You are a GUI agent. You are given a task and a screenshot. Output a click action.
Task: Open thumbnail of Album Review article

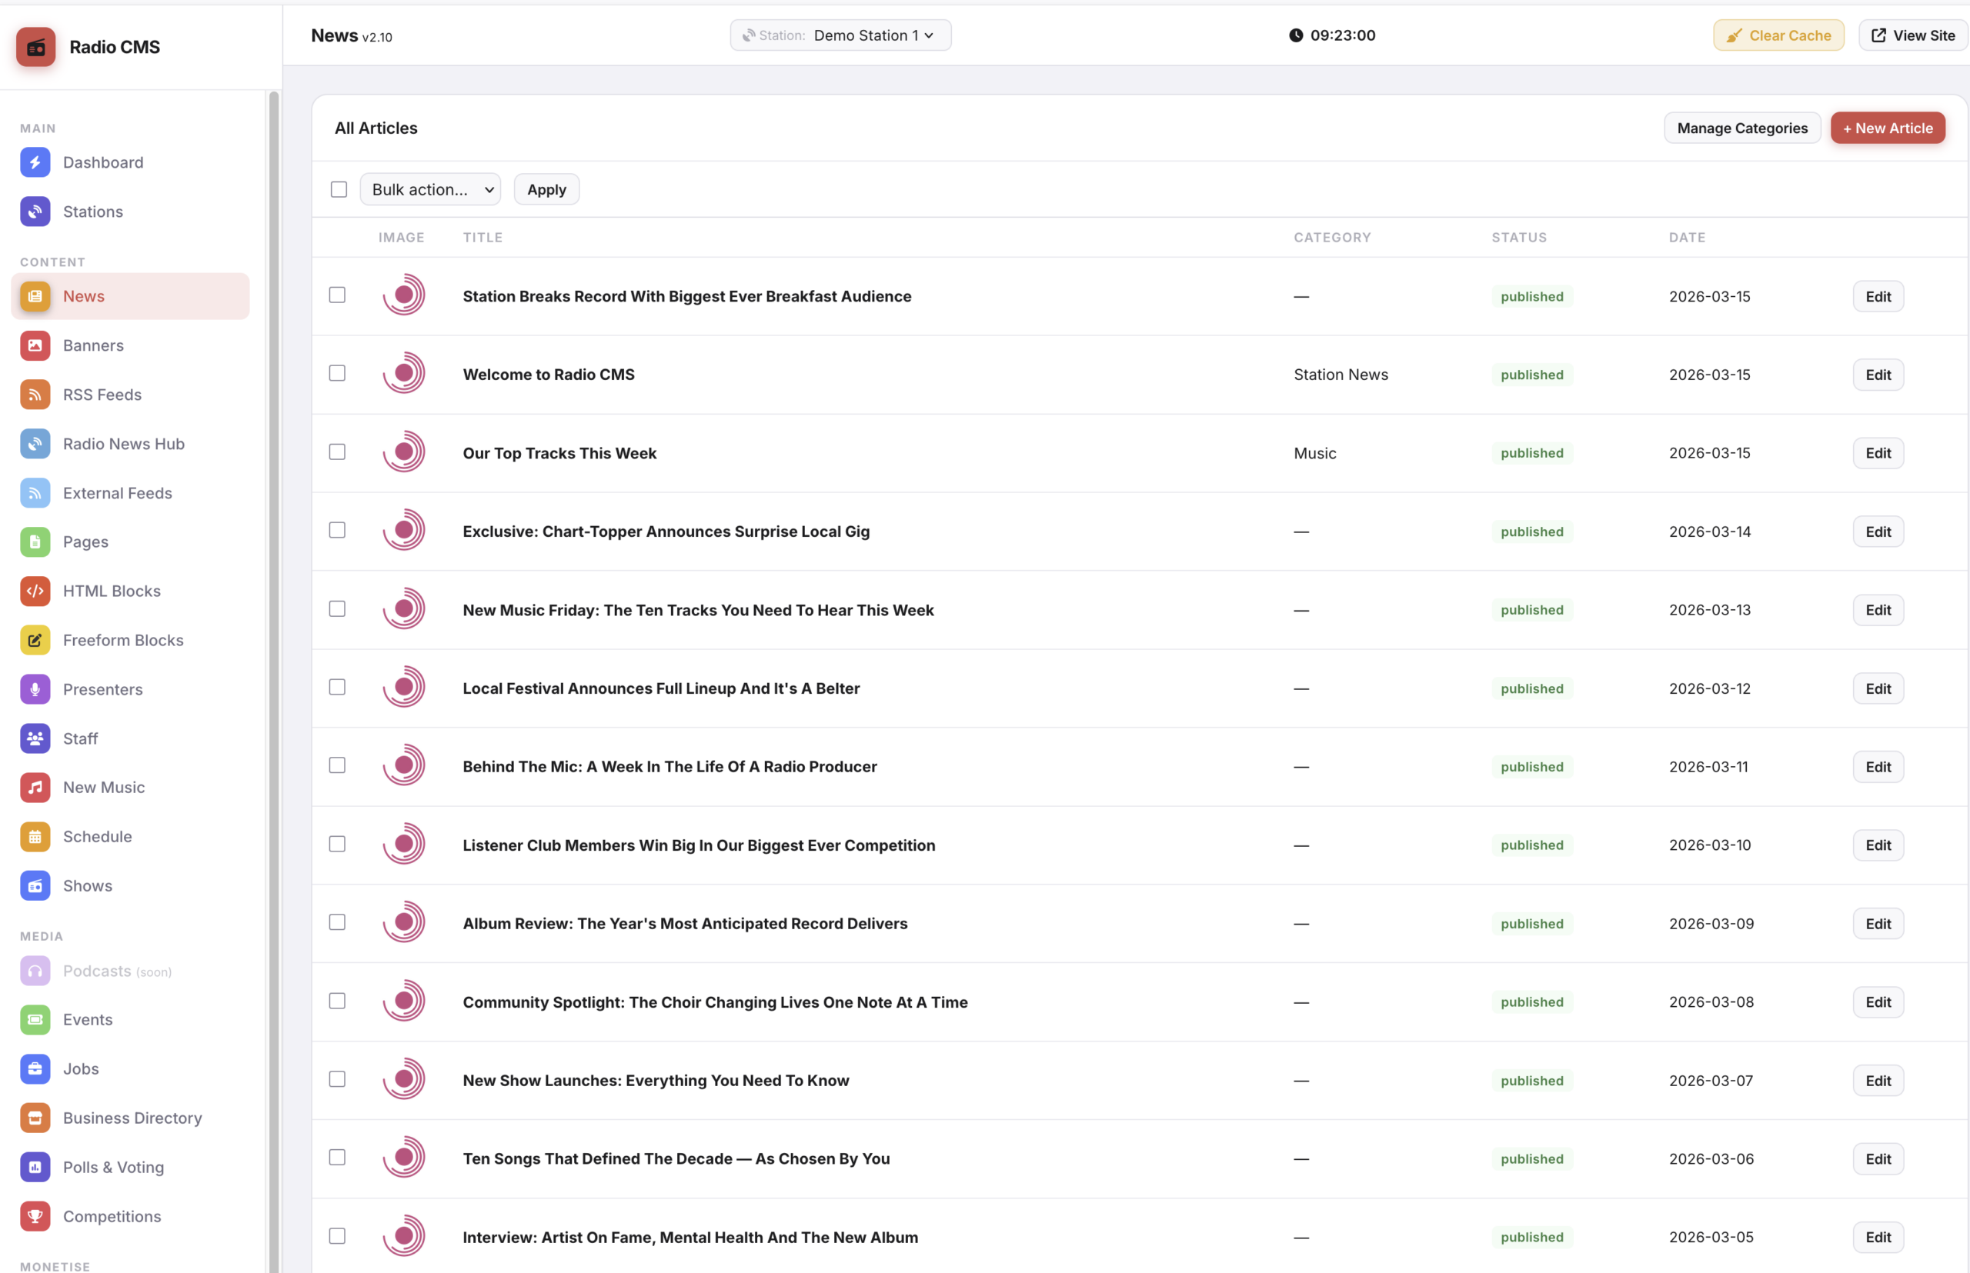pos(403,922)
